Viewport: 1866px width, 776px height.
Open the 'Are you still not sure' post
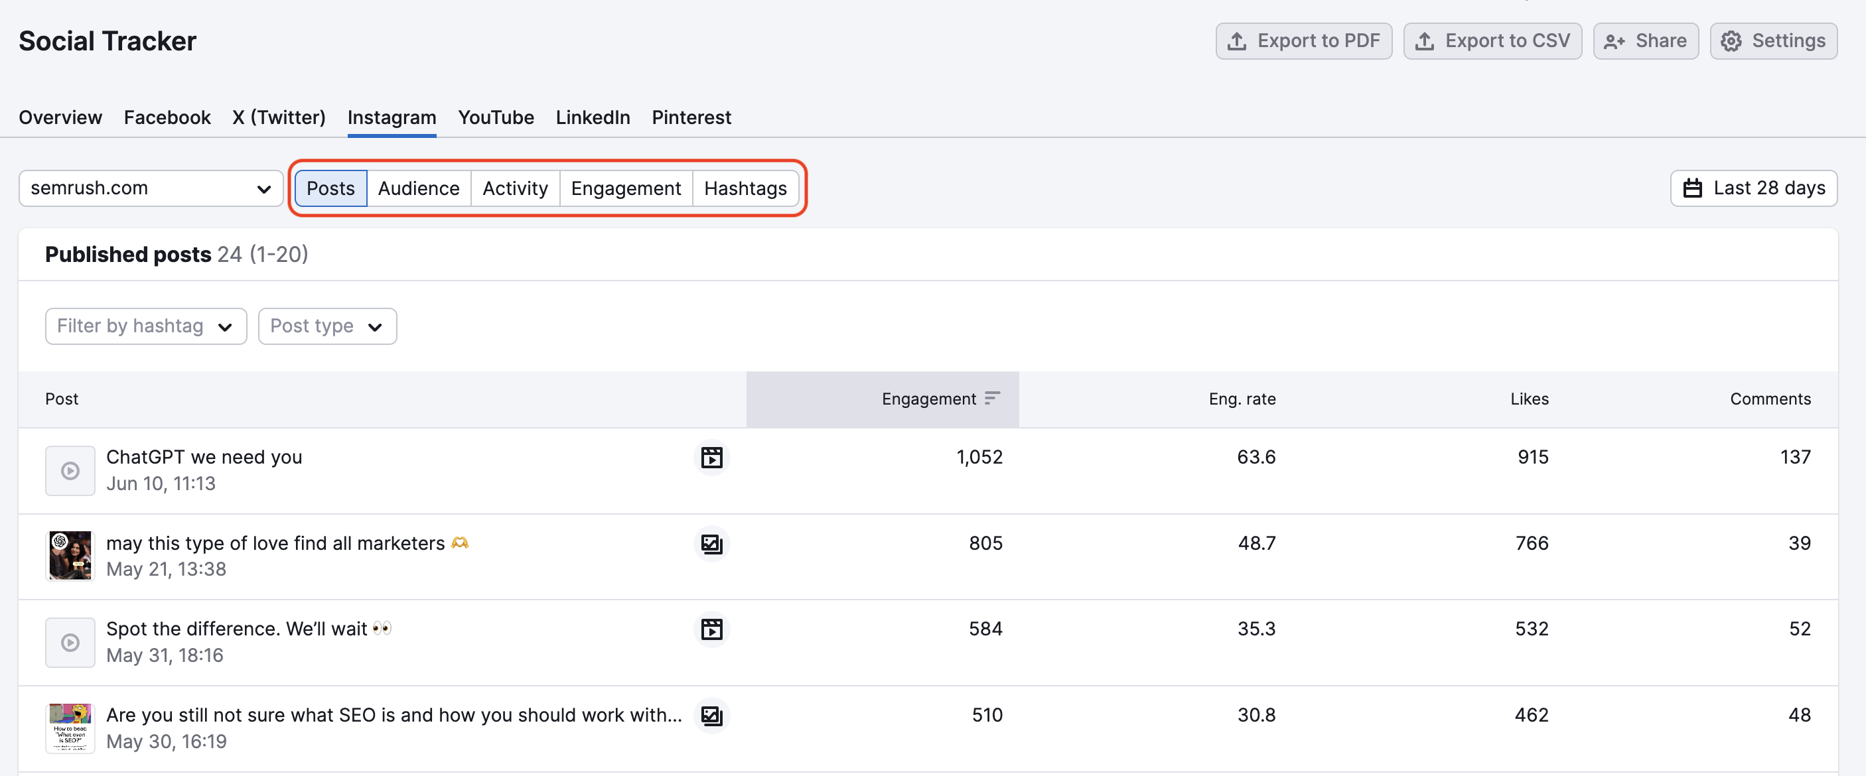tap(394, 715)
